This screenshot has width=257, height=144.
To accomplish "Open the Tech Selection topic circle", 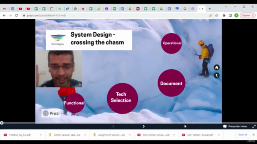I will click(x=122, y=98).
